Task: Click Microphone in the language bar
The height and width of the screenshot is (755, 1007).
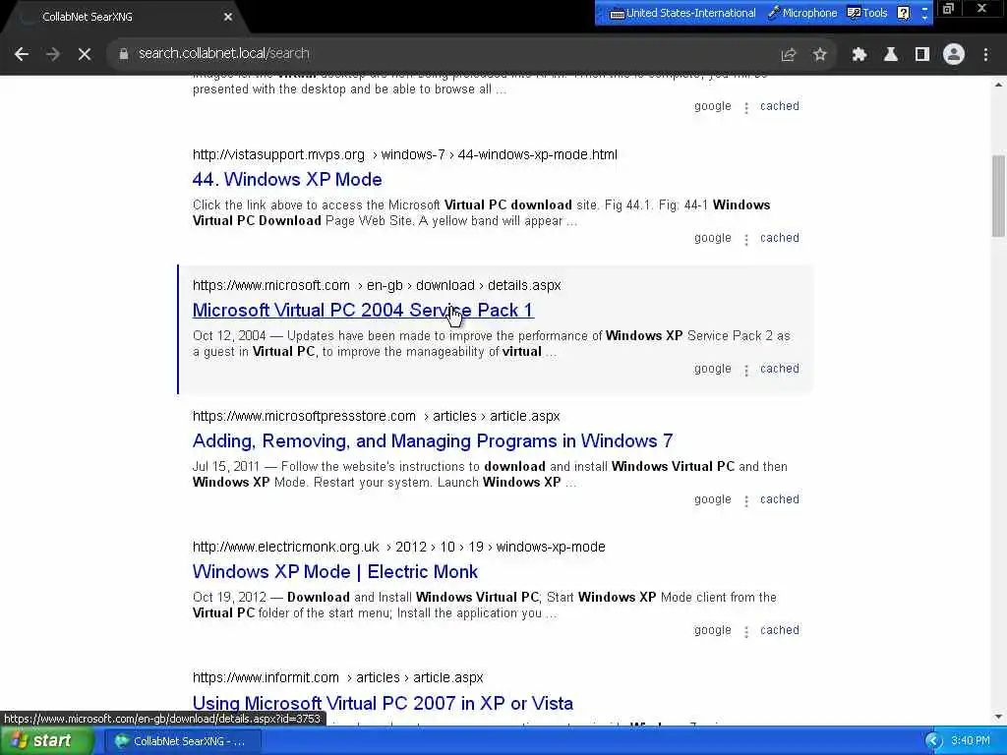Action: (x=802, y=13)
